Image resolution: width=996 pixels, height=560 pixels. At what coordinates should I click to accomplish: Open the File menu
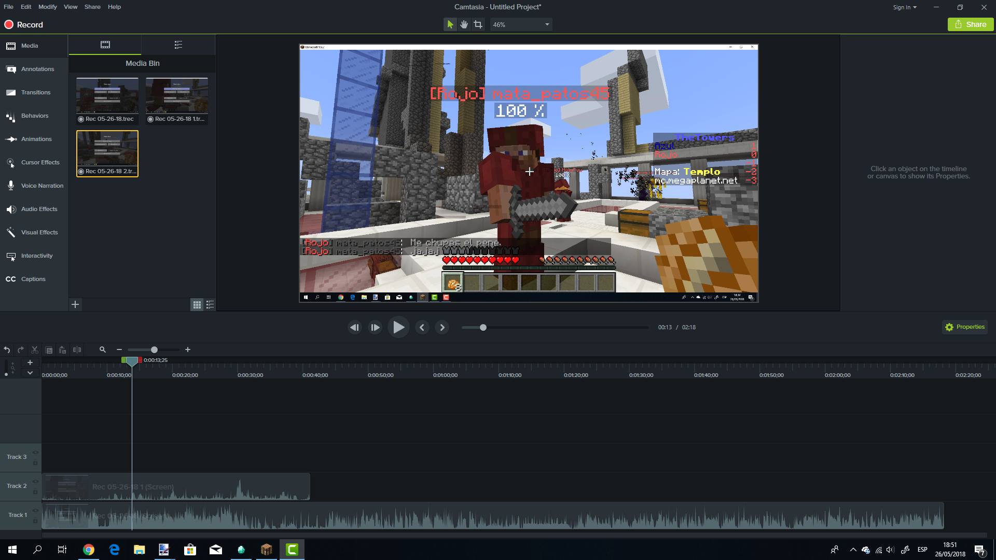8,7
